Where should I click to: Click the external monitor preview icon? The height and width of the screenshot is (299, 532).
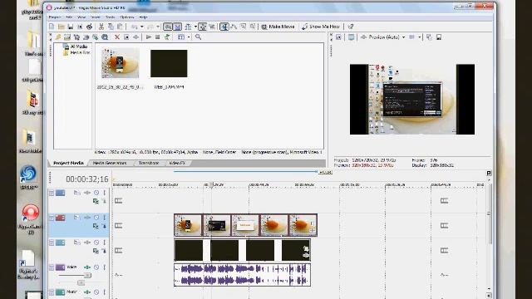pyautogui.click(x=351, y=37)
